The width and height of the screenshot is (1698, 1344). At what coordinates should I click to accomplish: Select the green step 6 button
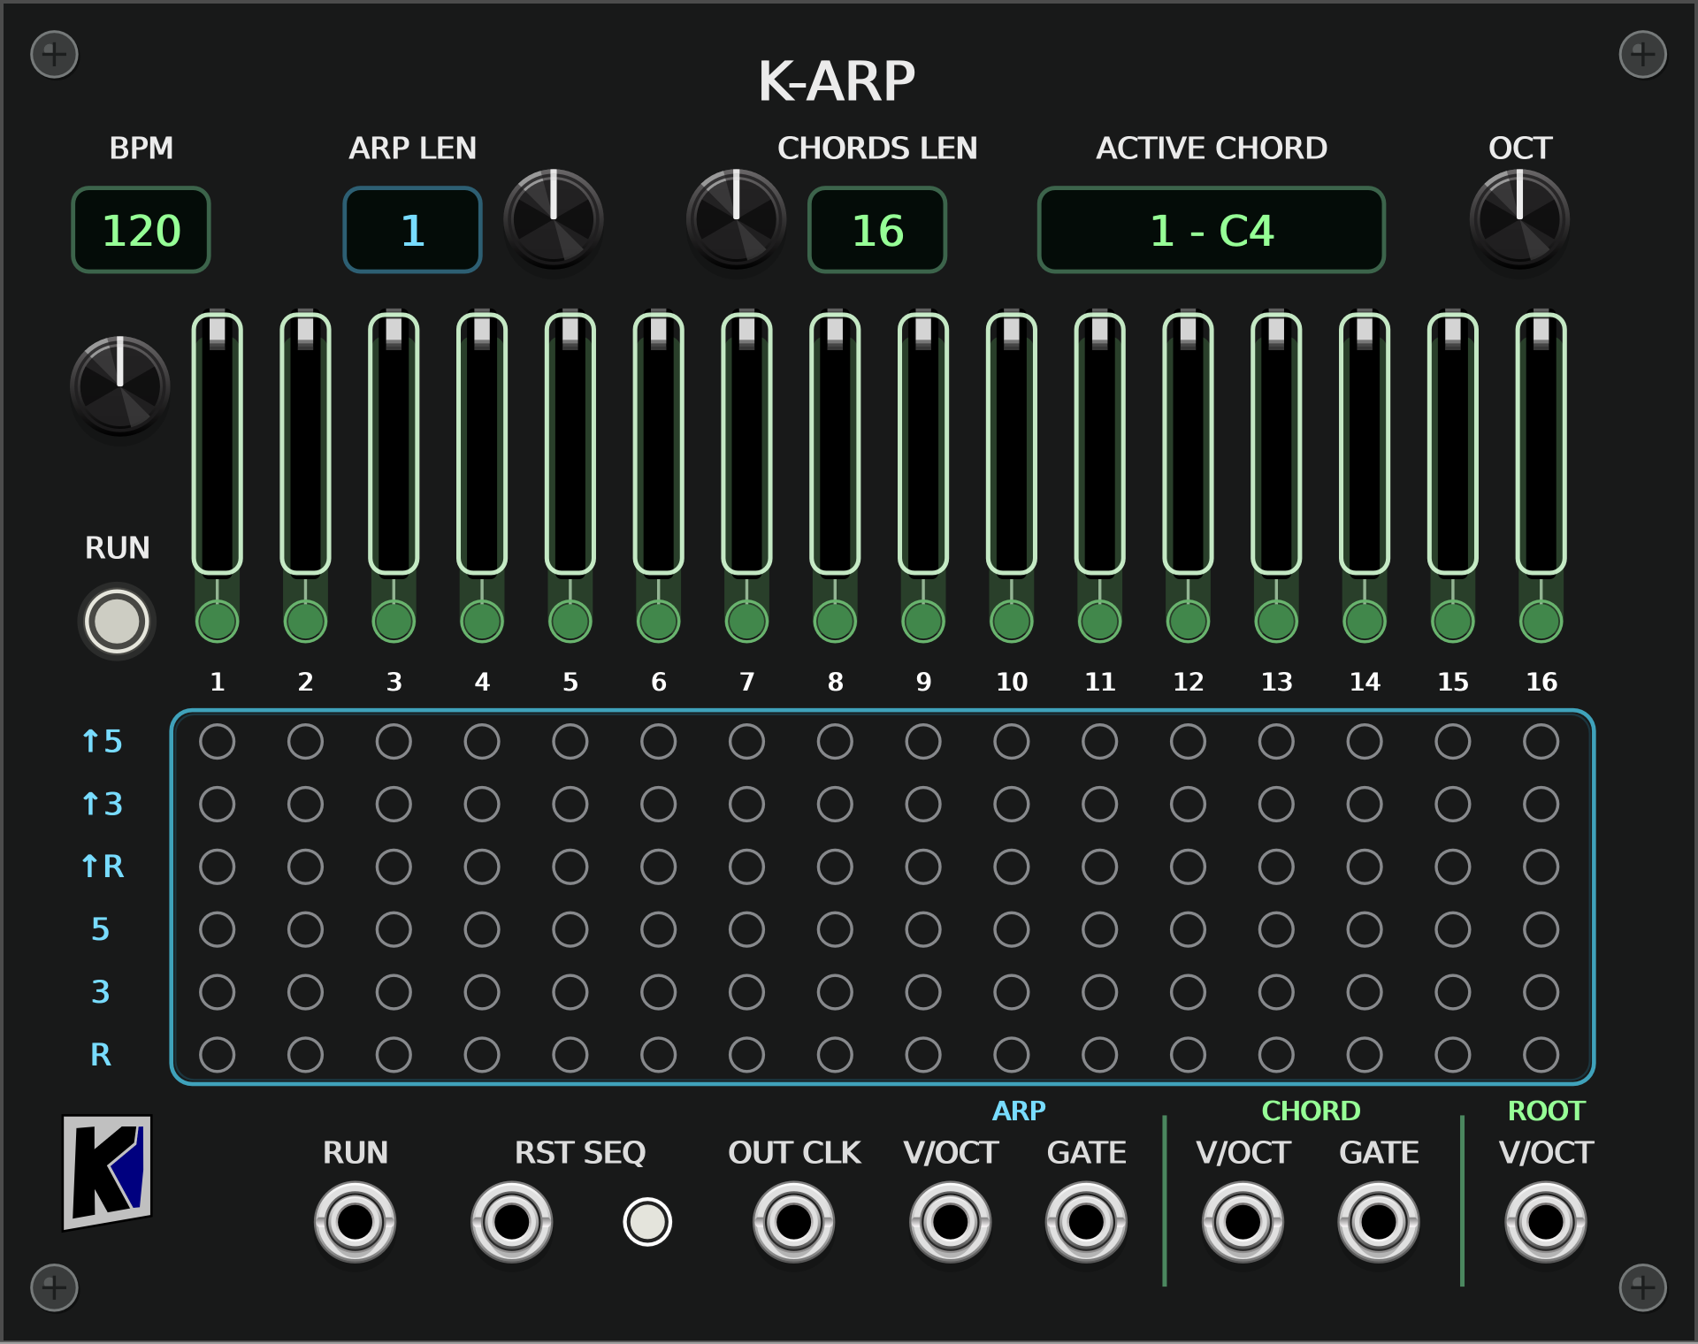coord(658,621)
